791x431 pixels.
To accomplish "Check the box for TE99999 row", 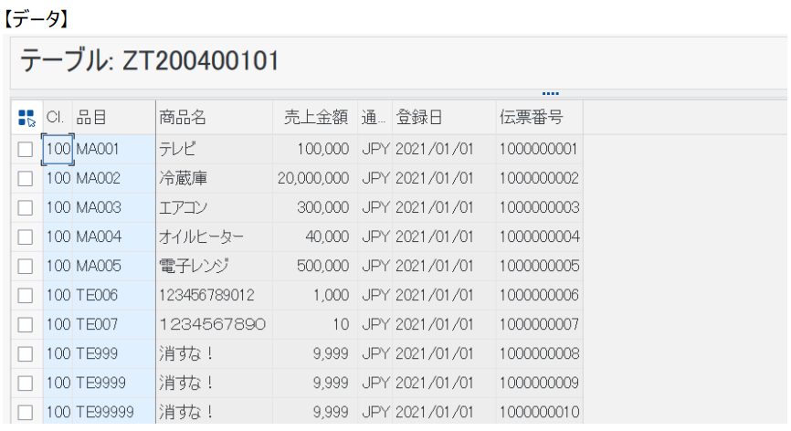I will (x=26, y=413).
